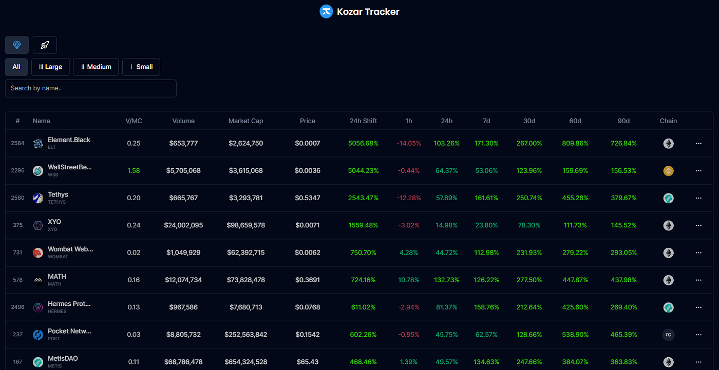
Task: Open the more options menu for Pocket Network
Action: tap(698, 335)
